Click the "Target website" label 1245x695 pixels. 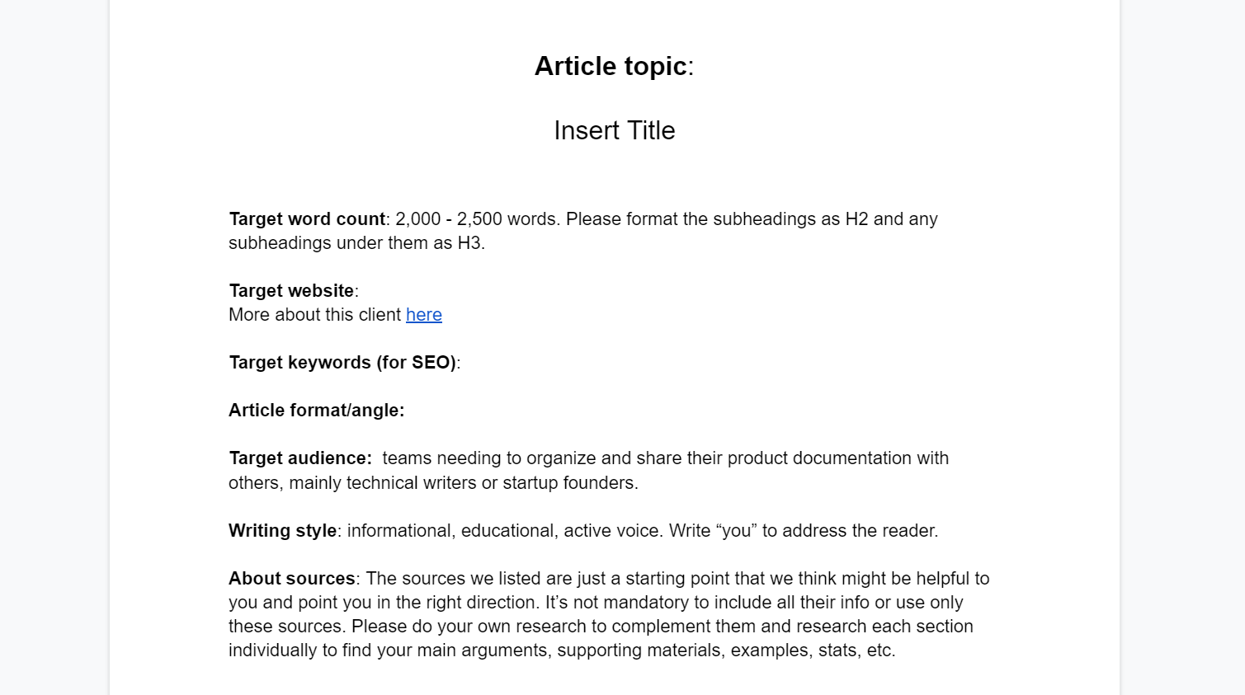[291, 291]
